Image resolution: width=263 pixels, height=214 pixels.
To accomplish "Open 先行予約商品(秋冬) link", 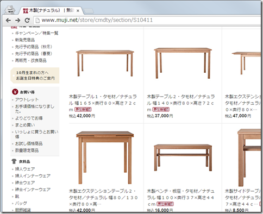I will pos(34,47).
